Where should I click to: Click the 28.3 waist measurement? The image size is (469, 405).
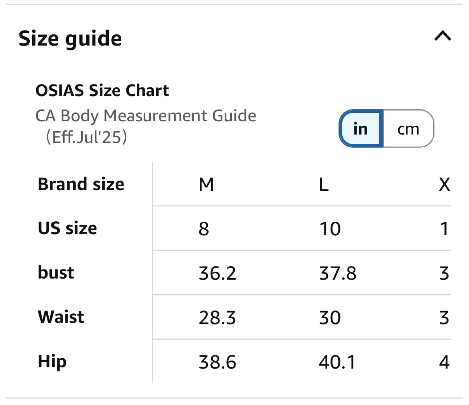coord(217,318)
